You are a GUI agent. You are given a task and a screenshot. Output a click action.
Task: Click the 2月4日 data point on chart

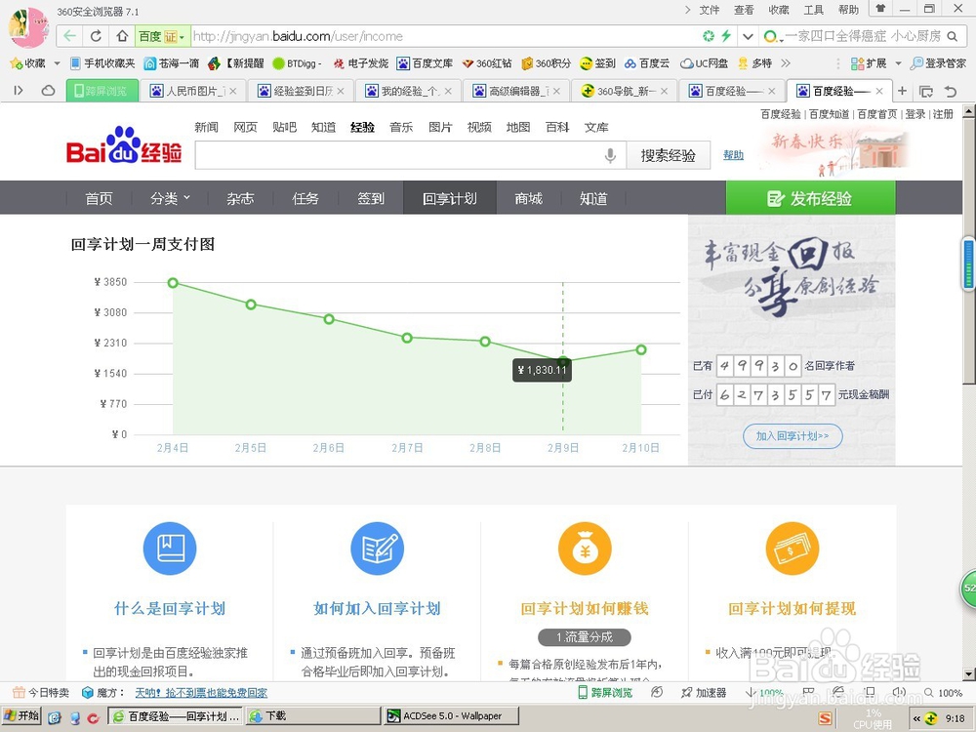click(x=173, y=283)
